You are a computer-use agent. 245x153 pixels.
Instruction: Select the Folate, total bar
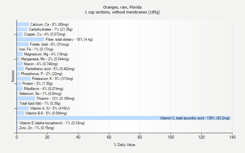point(23,44)
